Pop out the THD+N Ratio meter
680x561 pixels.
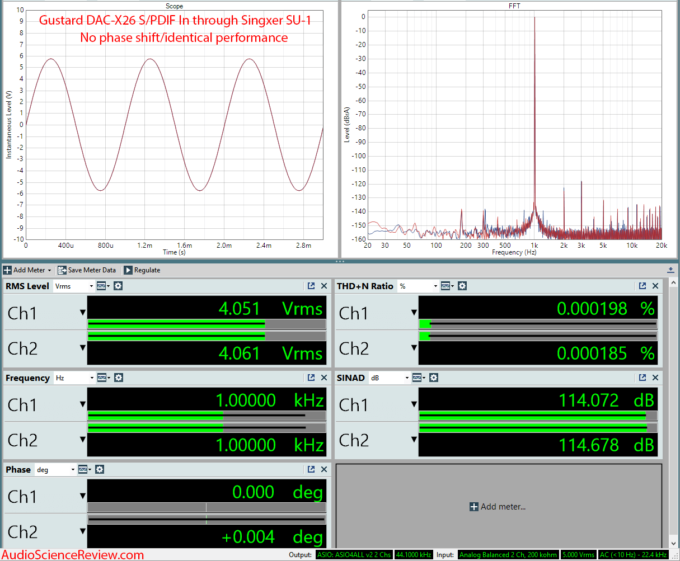pos(643,286)
